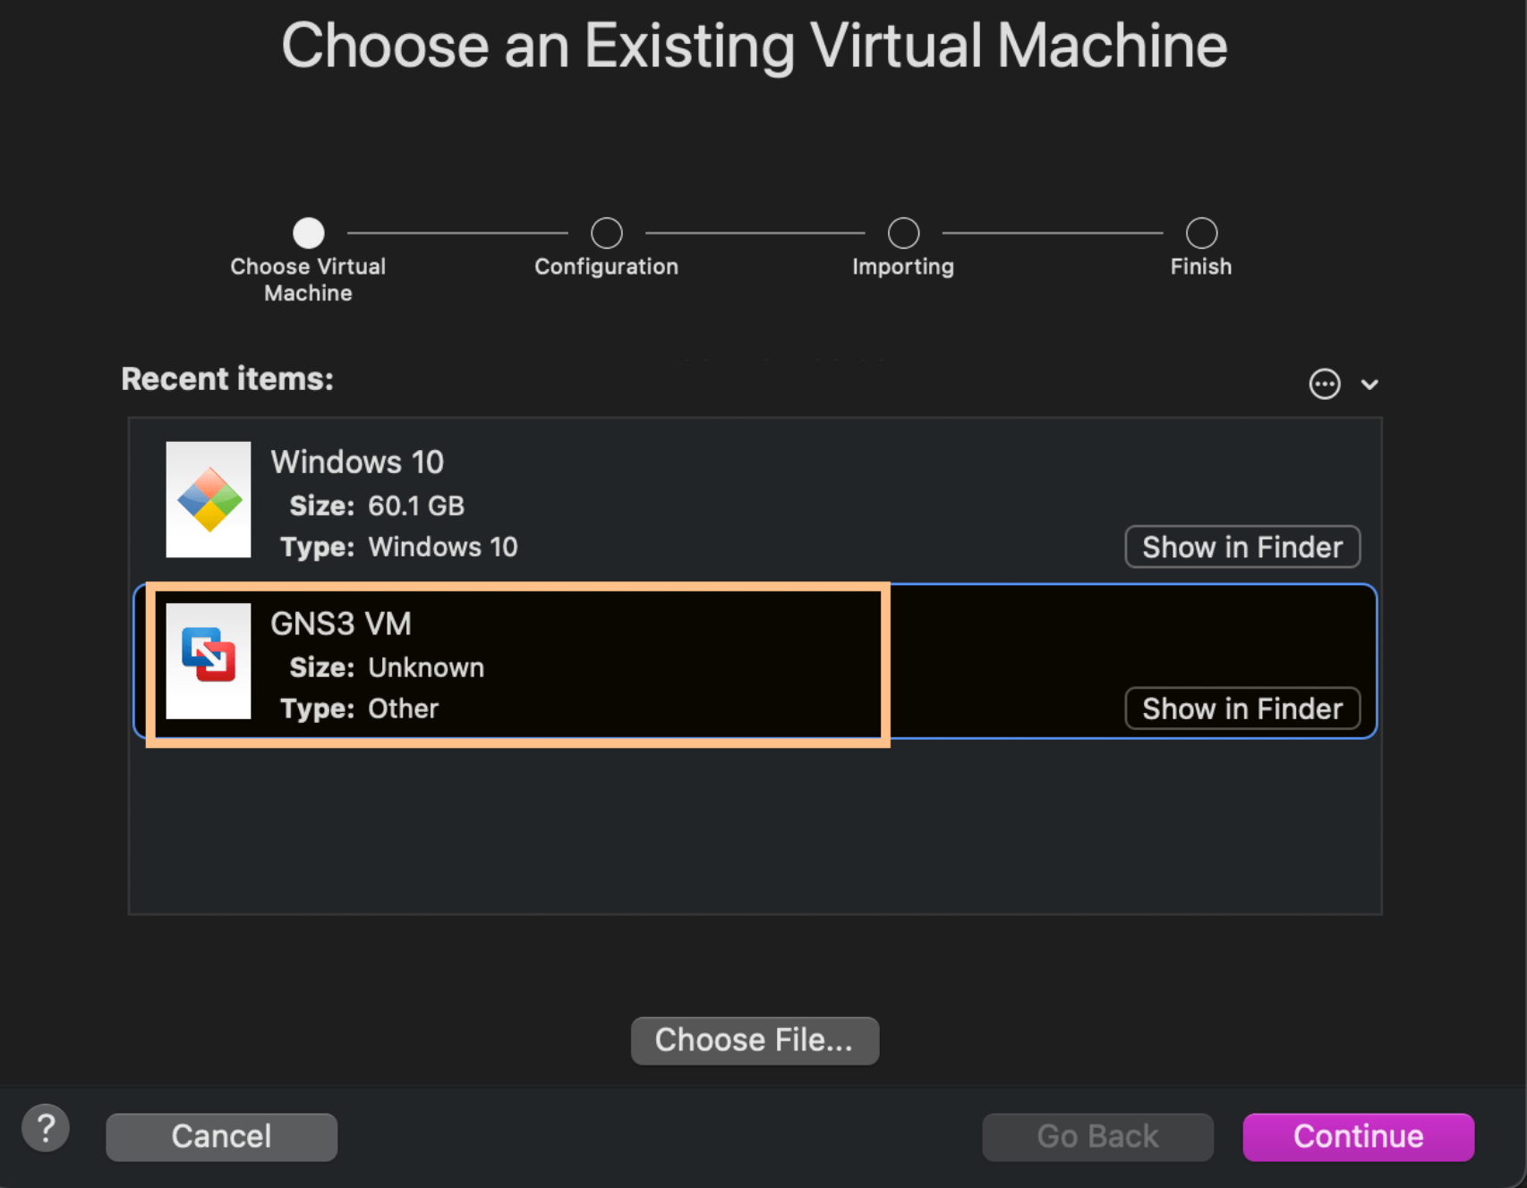The width and height of the screenshot is (1527, 1188).
Task: Continue to the Configuration step
Action: [1357, 1136]
